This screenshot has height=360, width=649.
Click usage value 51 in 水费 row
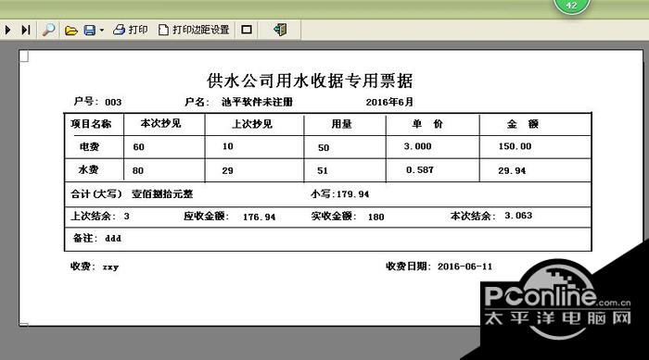tap(323, 170)
